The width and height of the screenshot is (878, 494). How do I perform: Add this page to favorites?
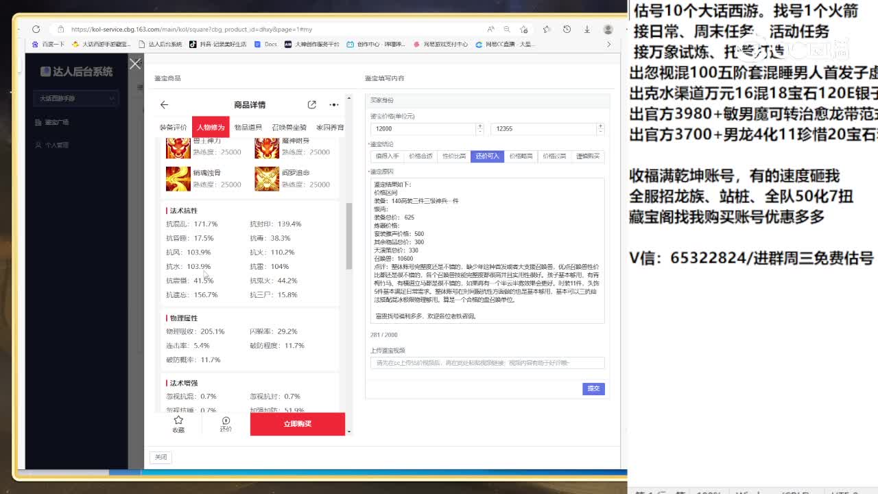pyautogui.click(x=524, y=30)
